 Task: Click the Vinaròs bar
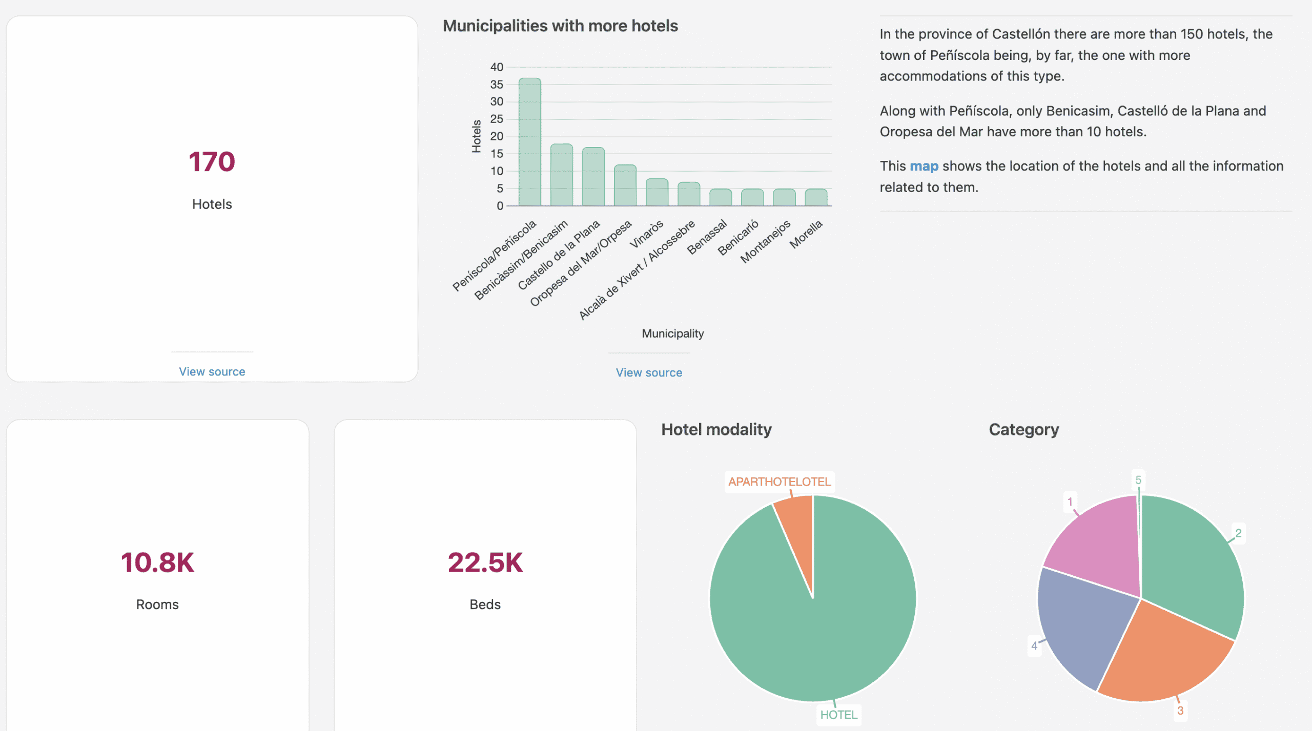[657, 192]
